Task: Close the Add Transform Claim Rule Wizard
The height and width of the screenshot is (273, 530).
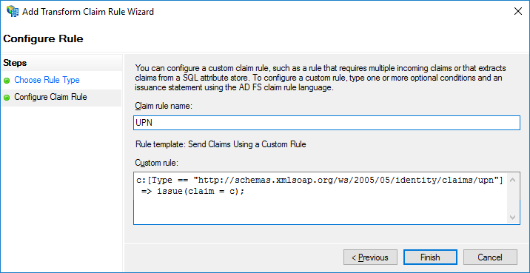Action: (518, 11)
